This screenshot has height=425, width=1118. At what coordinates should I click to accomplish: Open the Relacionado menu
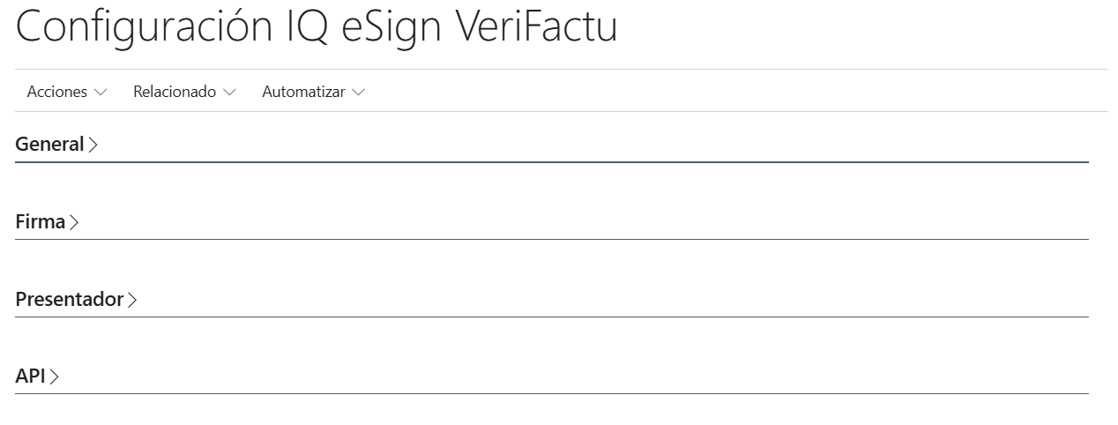[x=175, y=92]
